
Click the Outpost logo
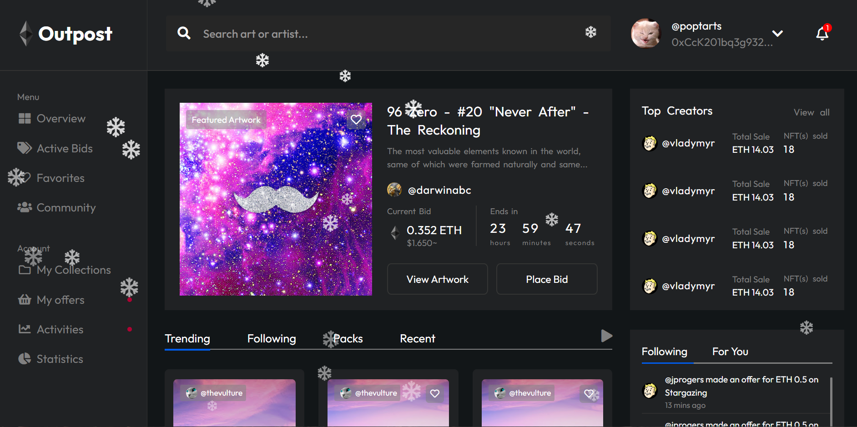tap(66, 34)
